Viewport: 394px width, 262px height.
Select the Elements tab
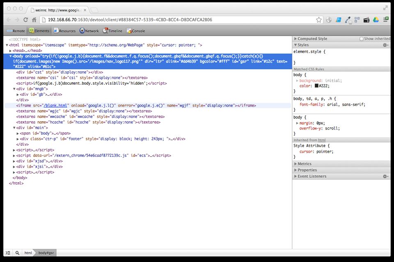(39, 31)
